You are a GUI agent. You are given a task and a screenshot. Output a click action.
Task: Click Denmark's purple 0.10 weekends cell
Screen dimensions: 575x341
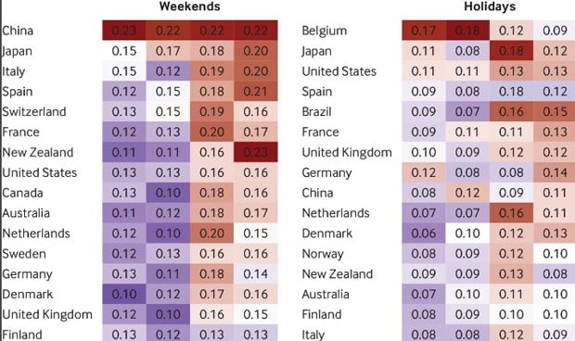pyautogui.click(x=124, y=294)
